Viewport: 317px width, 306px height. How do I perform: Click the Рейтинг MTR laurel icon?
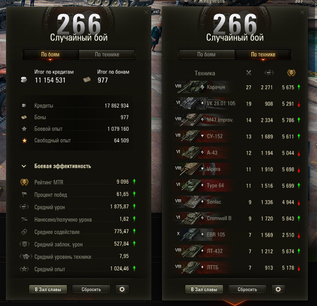click(x=24, y=182)
